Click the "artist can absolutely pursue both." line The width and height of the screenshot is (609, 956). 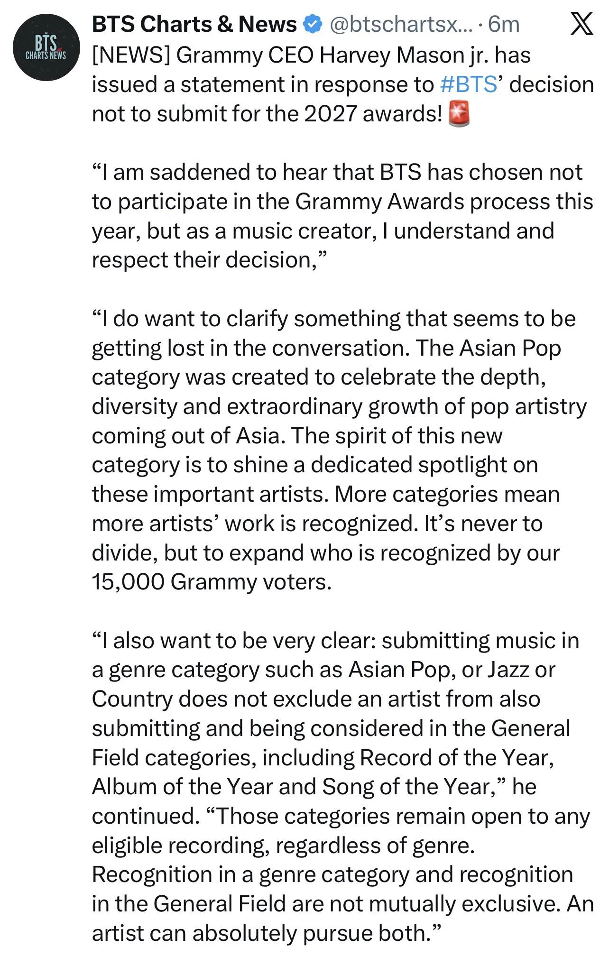266,933
